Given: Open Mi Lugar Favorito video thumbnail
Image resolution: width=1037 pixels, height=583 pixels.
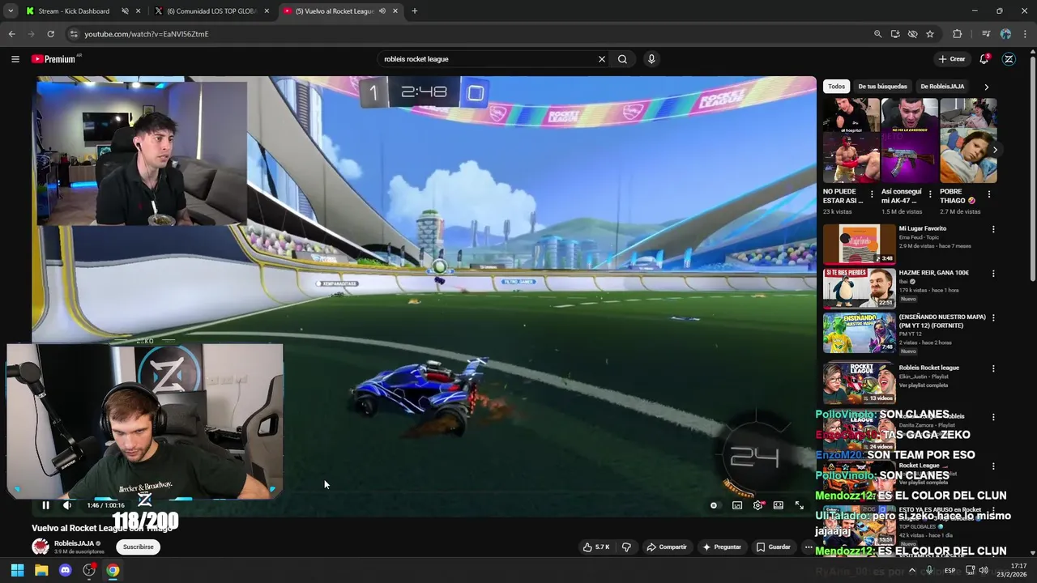Looking at the screenshot, I should (x=860, y=244).
